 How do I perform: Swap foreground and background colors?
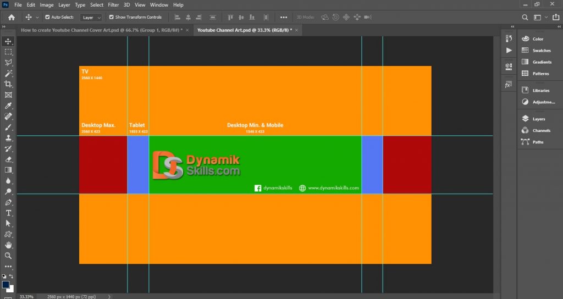pyautogui.click(x=11, y=276)
